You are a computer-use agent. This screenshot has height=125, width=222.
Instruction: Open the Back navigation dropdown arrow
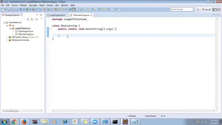(x=109, y=9)
